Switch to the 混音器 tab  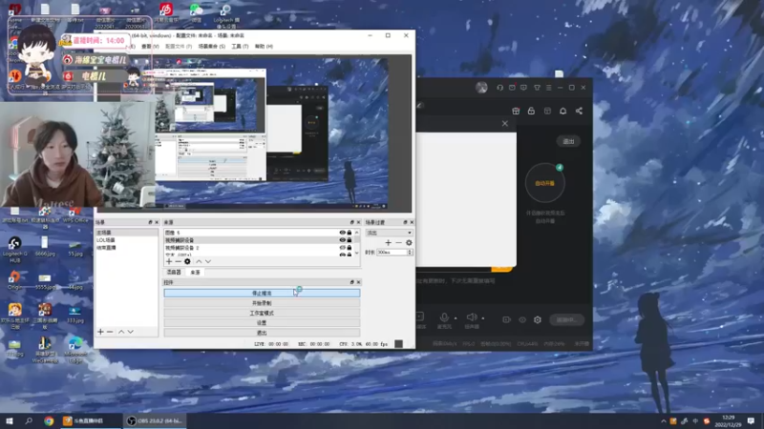click(174, 273)
